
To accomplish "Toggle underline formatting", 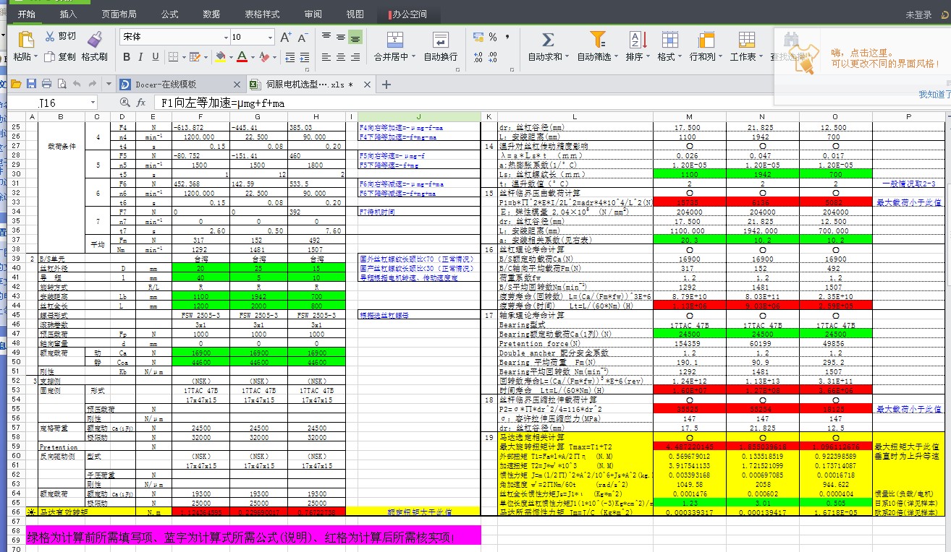I will pos(155,57).
